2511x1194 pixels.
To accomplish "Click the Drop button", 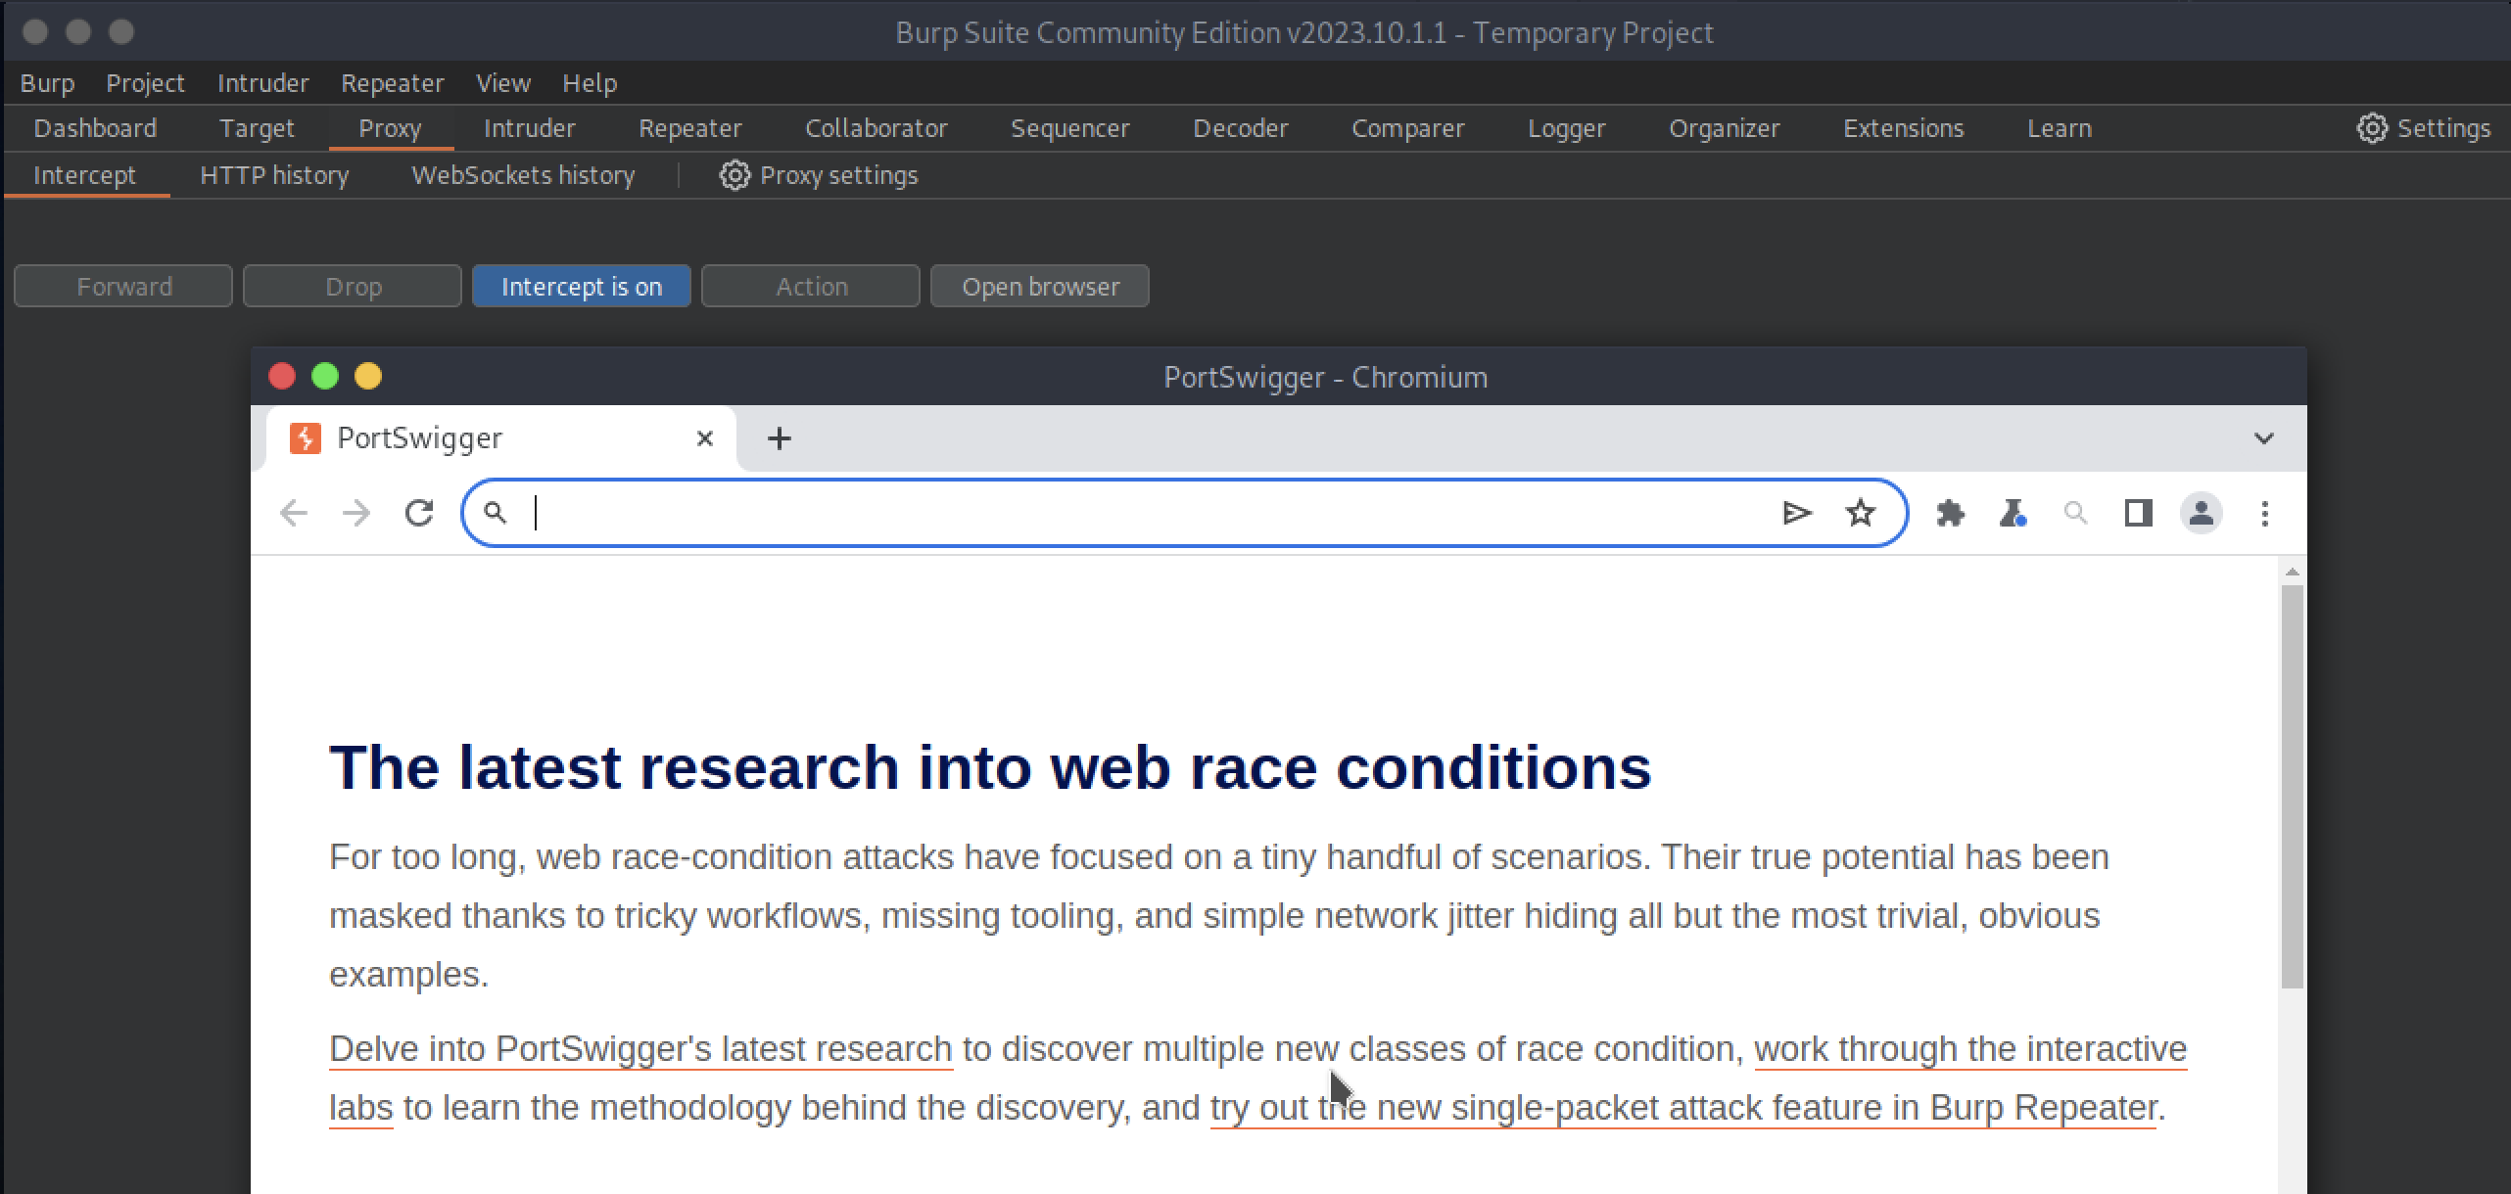I will (x=353, y=286).
